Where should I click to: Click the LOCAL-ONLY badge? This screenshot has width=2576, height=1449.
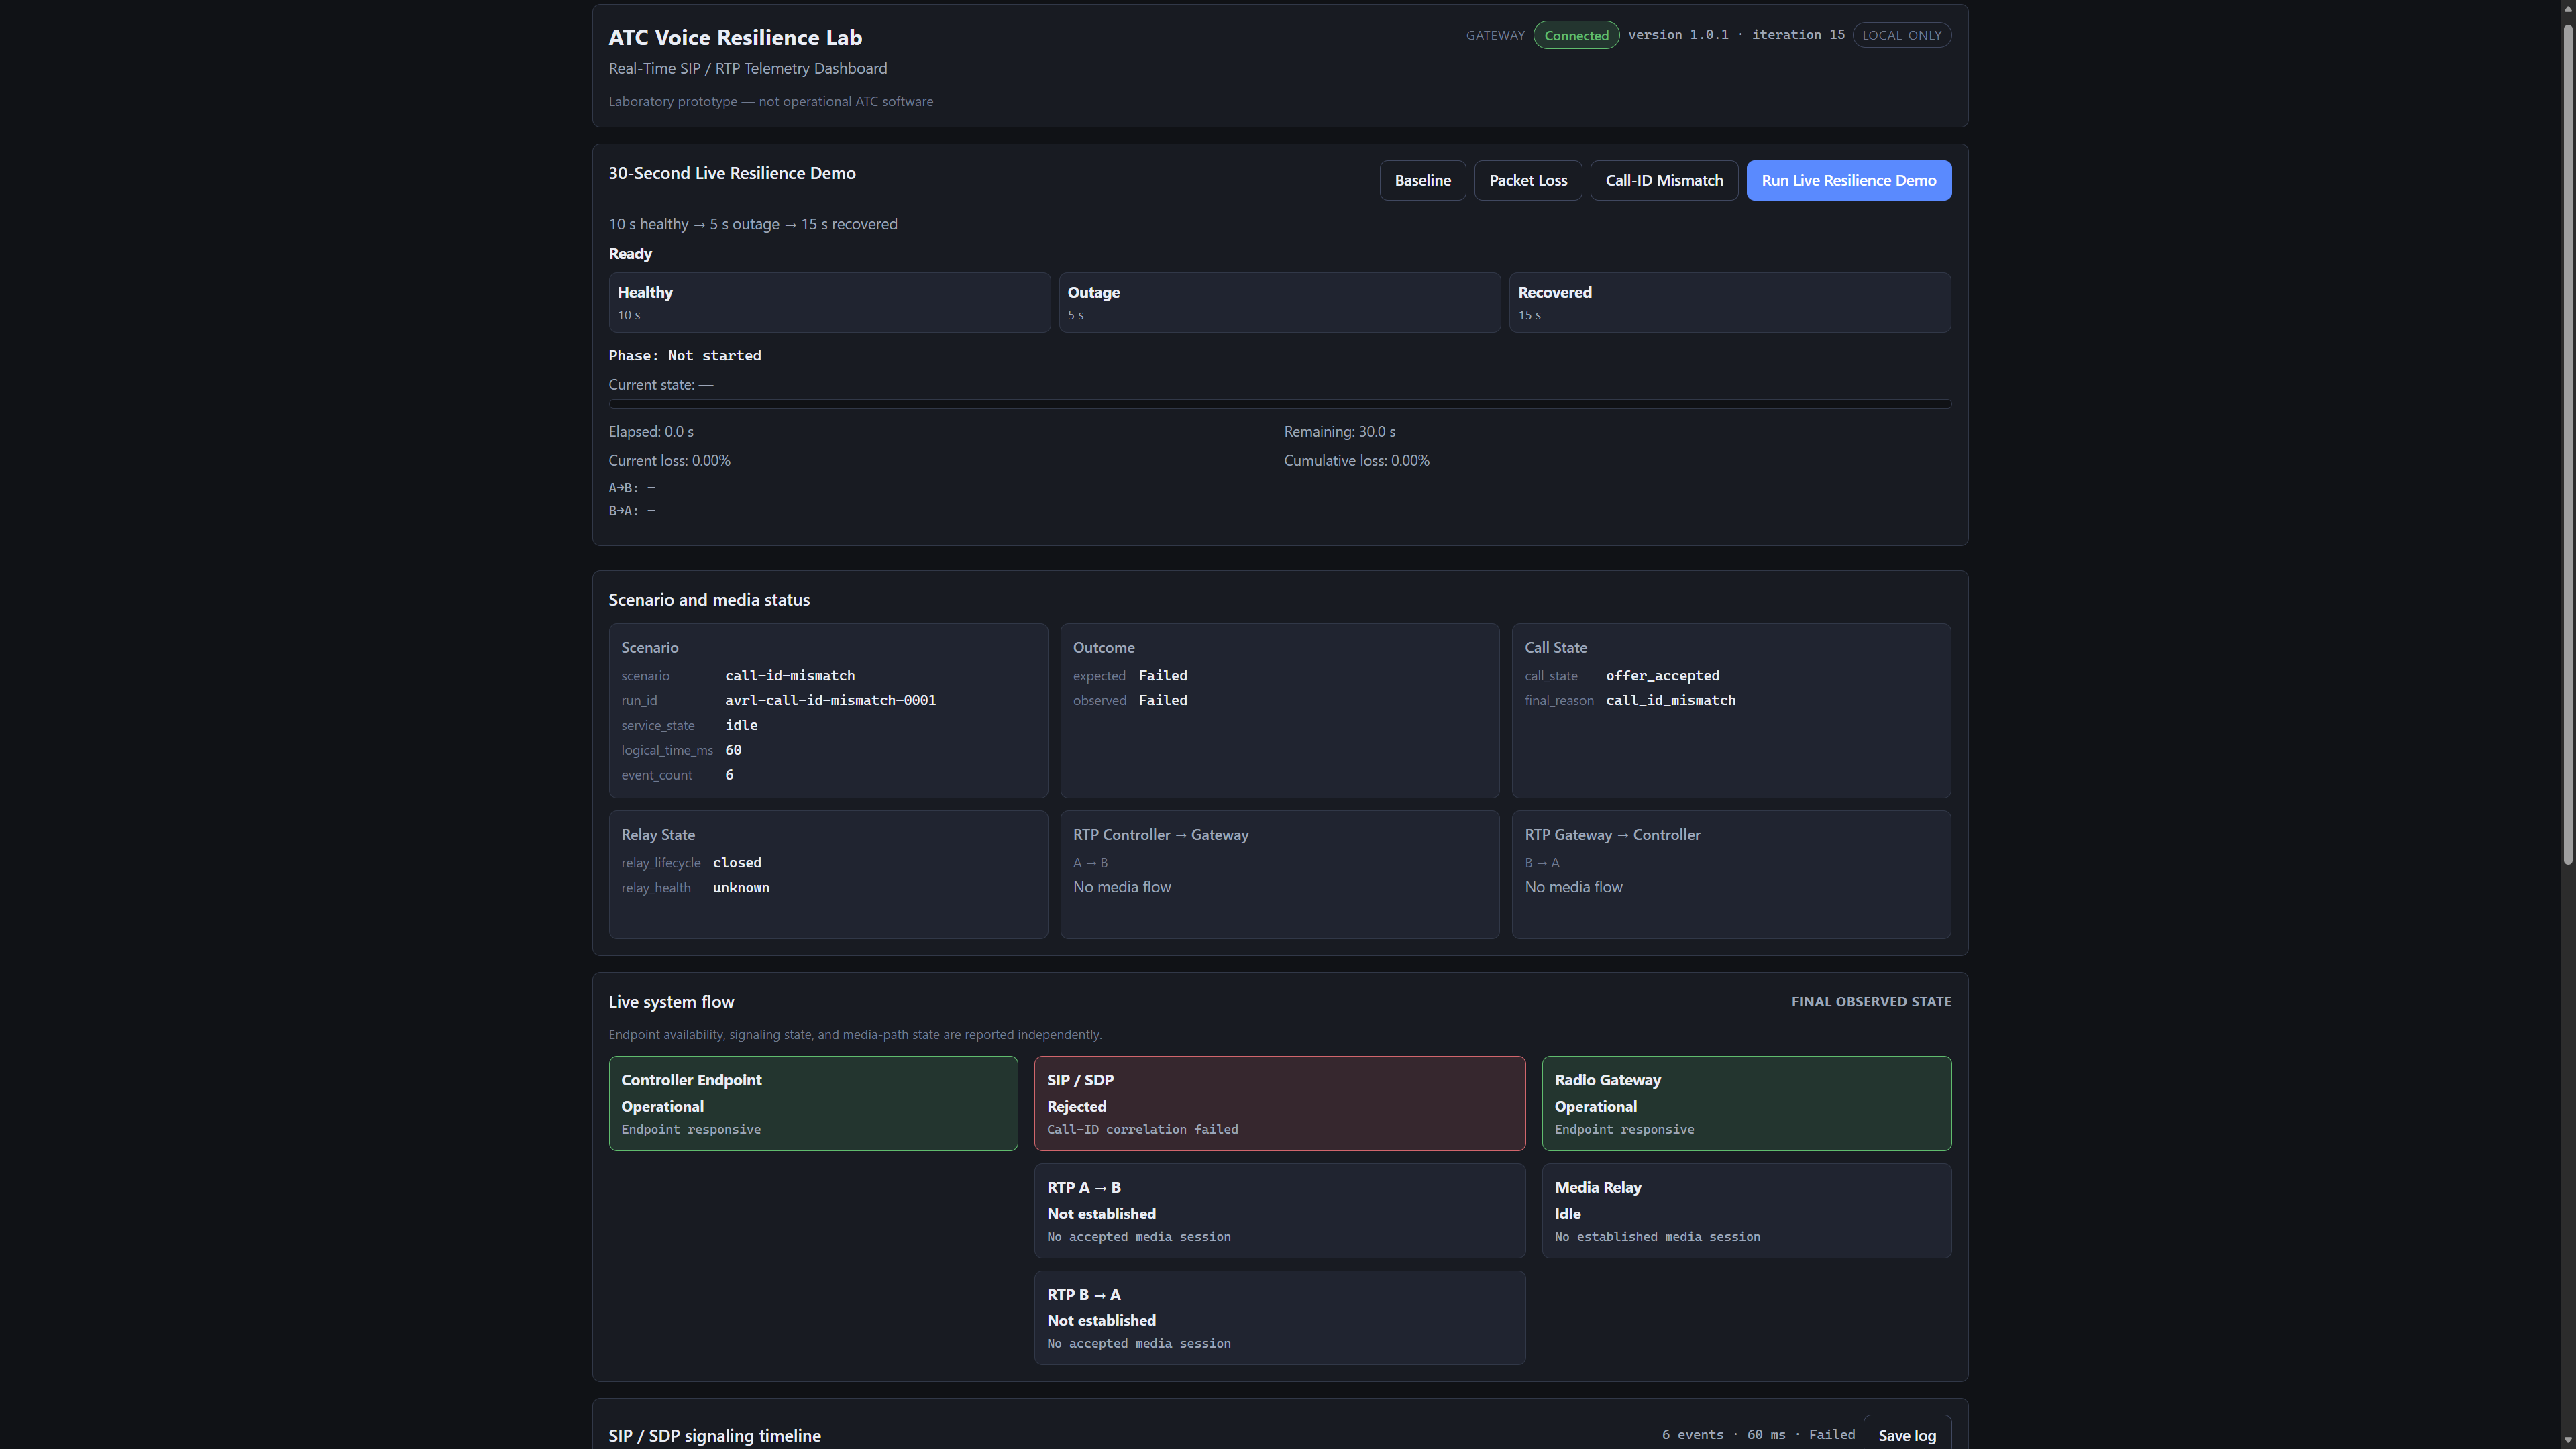[1901, 35]
